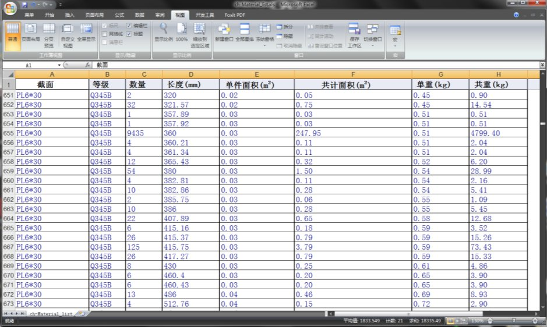Screen dimensions: 547x327
Task: Toggle 编辑栏 formula bar checkbox
Action: (x=129, y=26)
